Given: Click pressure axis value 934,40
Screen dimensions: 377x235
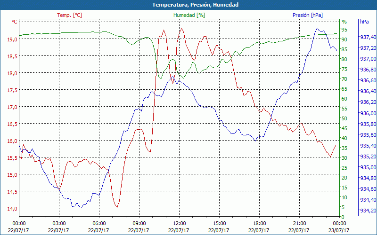Looking at the screenshot, I should point(368,200).
